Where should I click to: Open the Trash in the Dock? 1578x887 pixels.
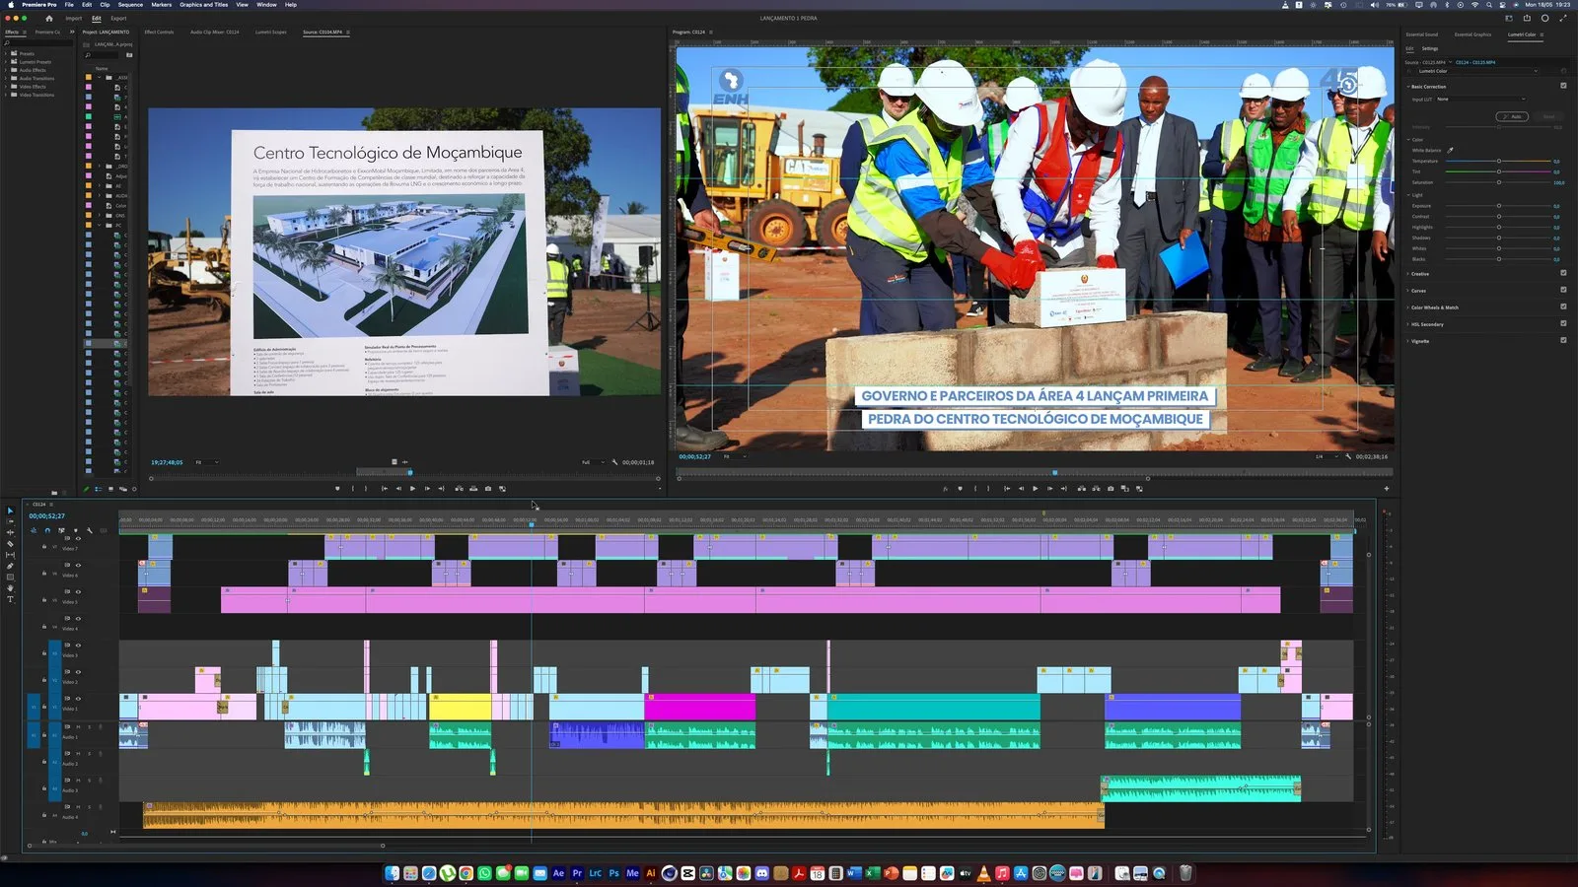pos(1185,873)
